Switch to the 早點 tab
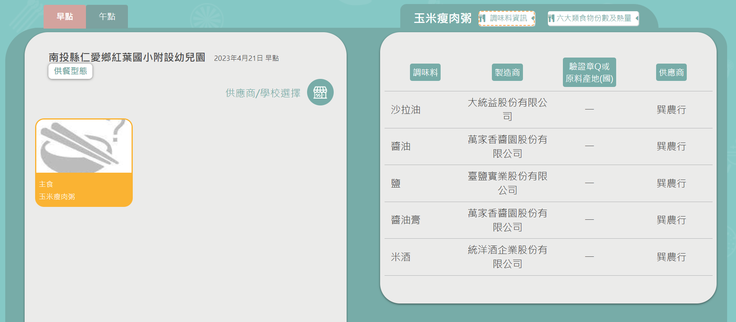 (x=65, y=17)
